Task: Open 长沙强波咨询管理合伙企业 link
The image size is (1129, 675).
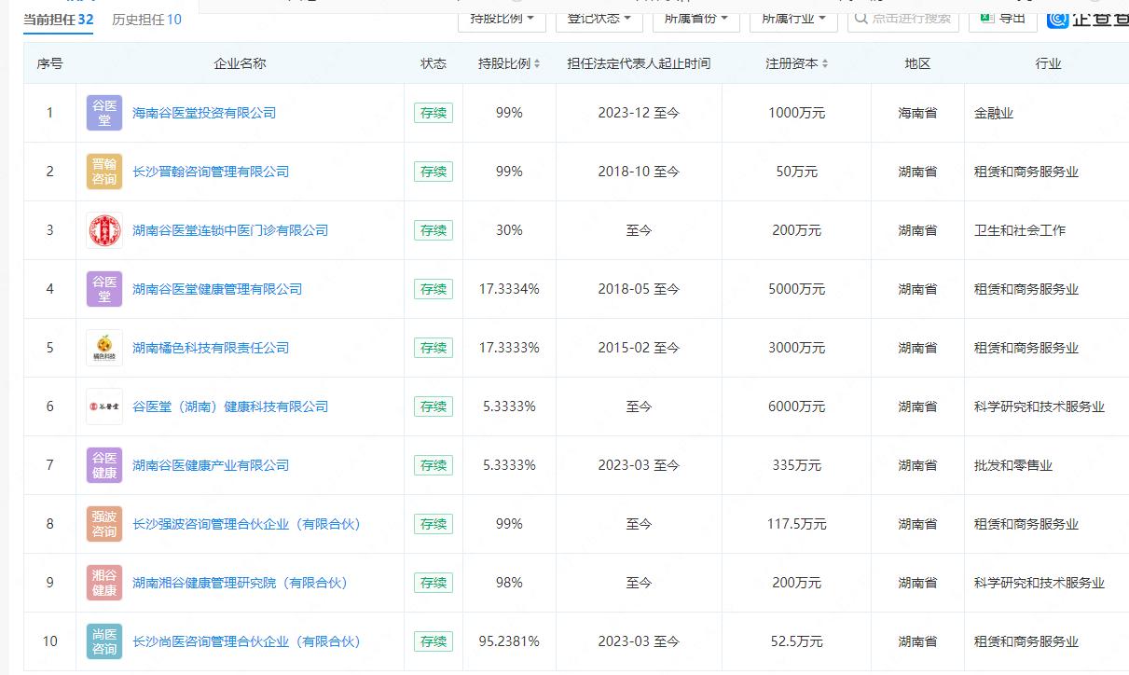Action: click(246, 524)
